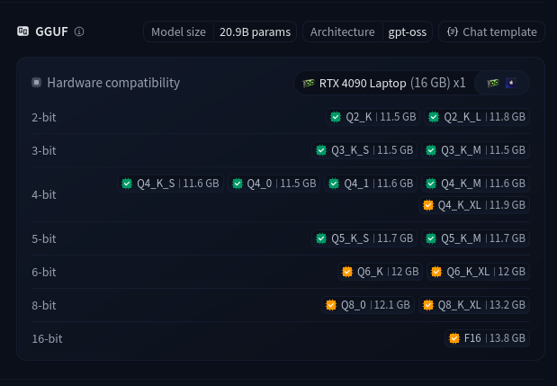Viewport: 557px width, 386px height.
Task: Click the orange warning badge on F16
Action: 454,338
